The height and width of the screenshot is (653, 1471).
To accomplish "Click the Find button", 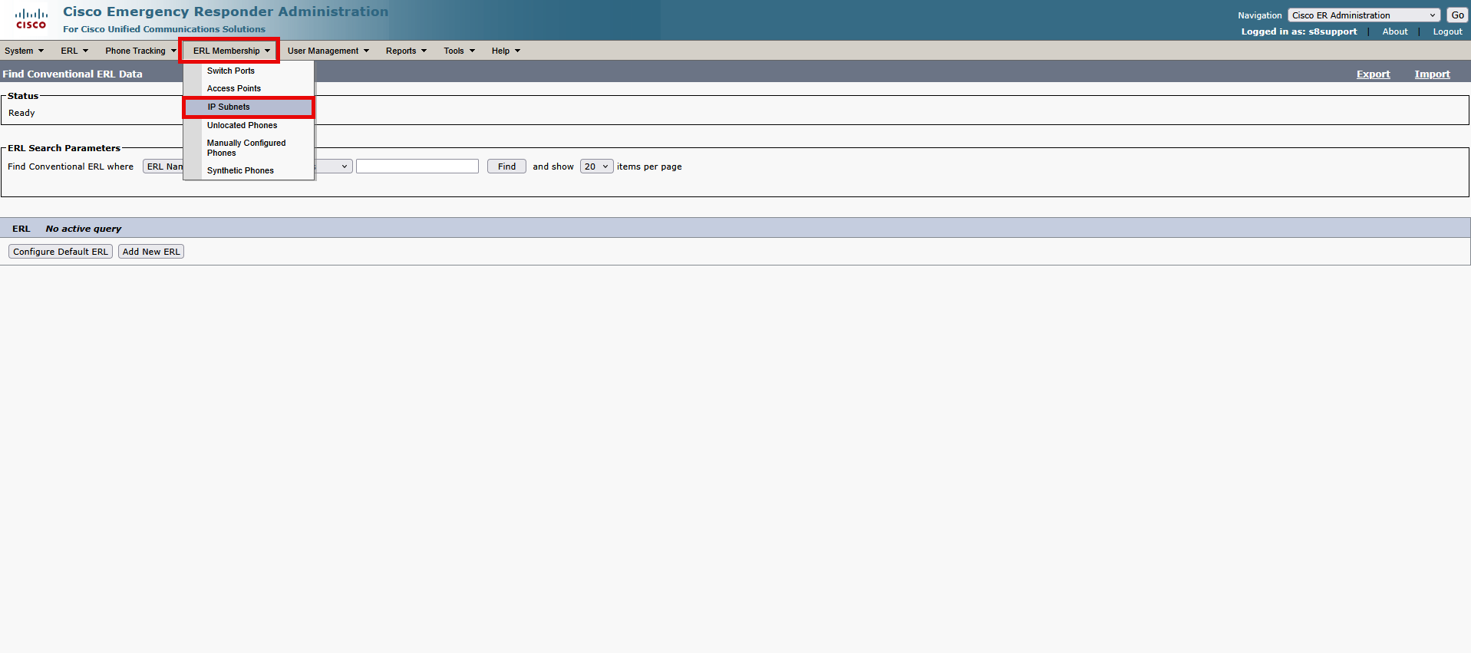I will point(506,167).
